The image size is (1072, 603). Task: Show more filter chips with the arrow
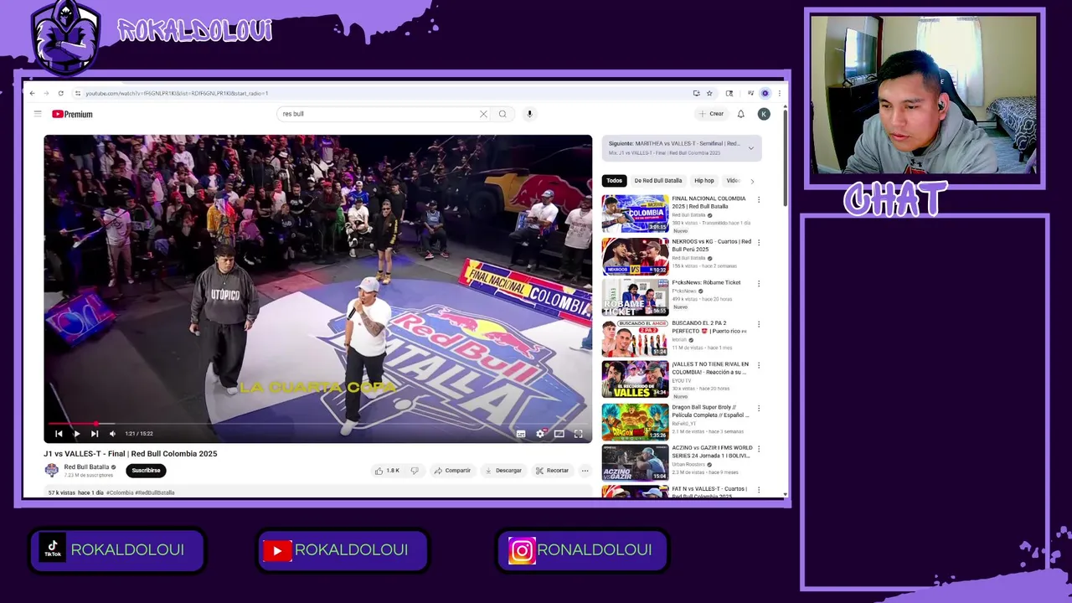pos(752,181)
